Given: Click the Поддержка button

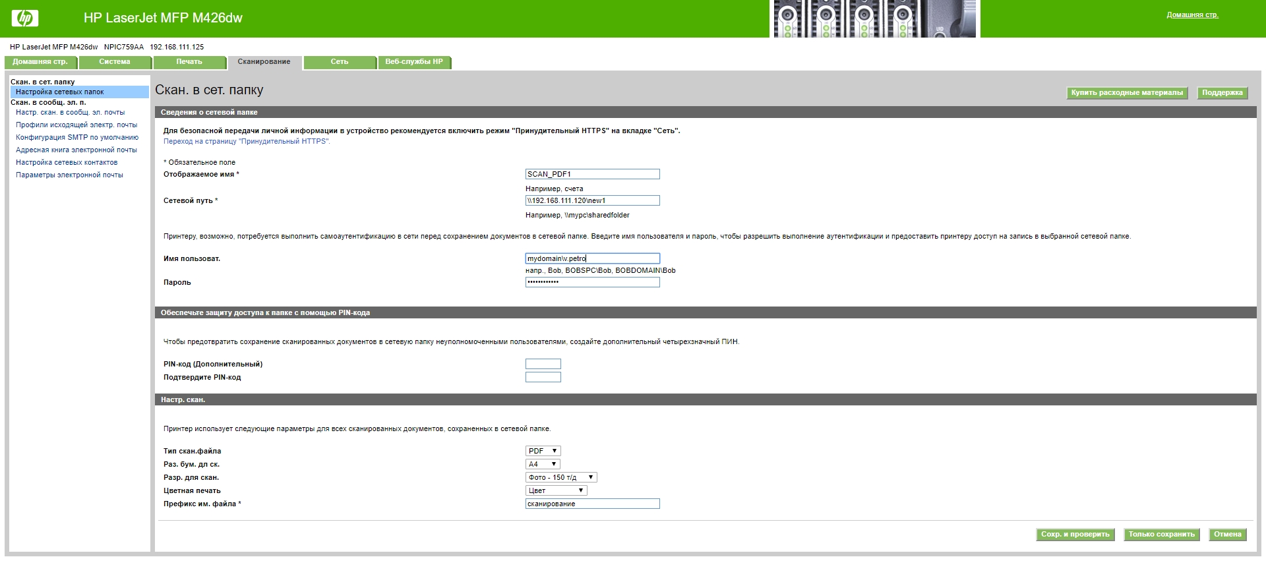Looking at the screenshot, I should pyautogui.click(x=1222, y=93).
